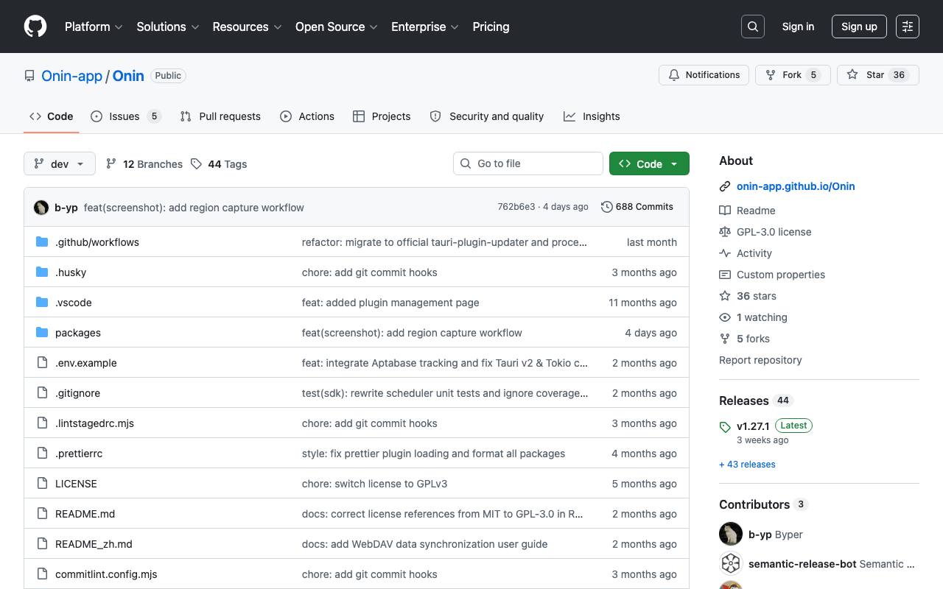The image size is (943, 589).
Task: Switch to the Actions tab
Action: 307,116
